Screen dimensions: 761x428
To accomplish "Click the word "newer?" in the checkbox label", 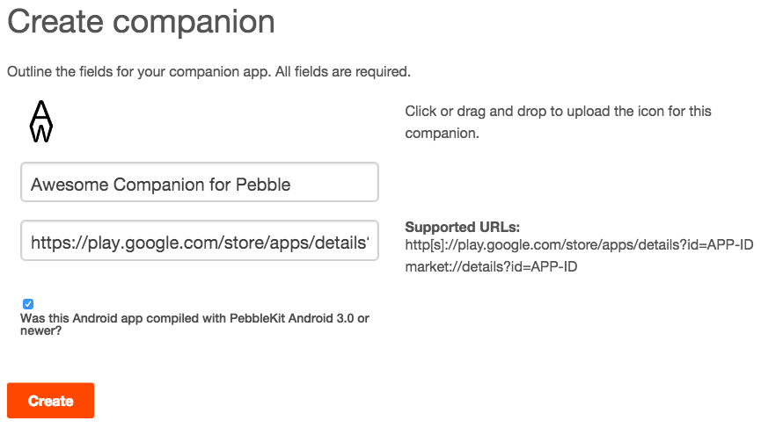I will point(40,331).
